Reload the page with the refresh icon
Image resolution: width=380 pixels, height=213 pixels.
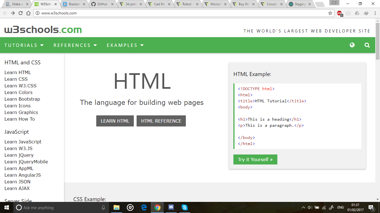click(x=21, y=13)
